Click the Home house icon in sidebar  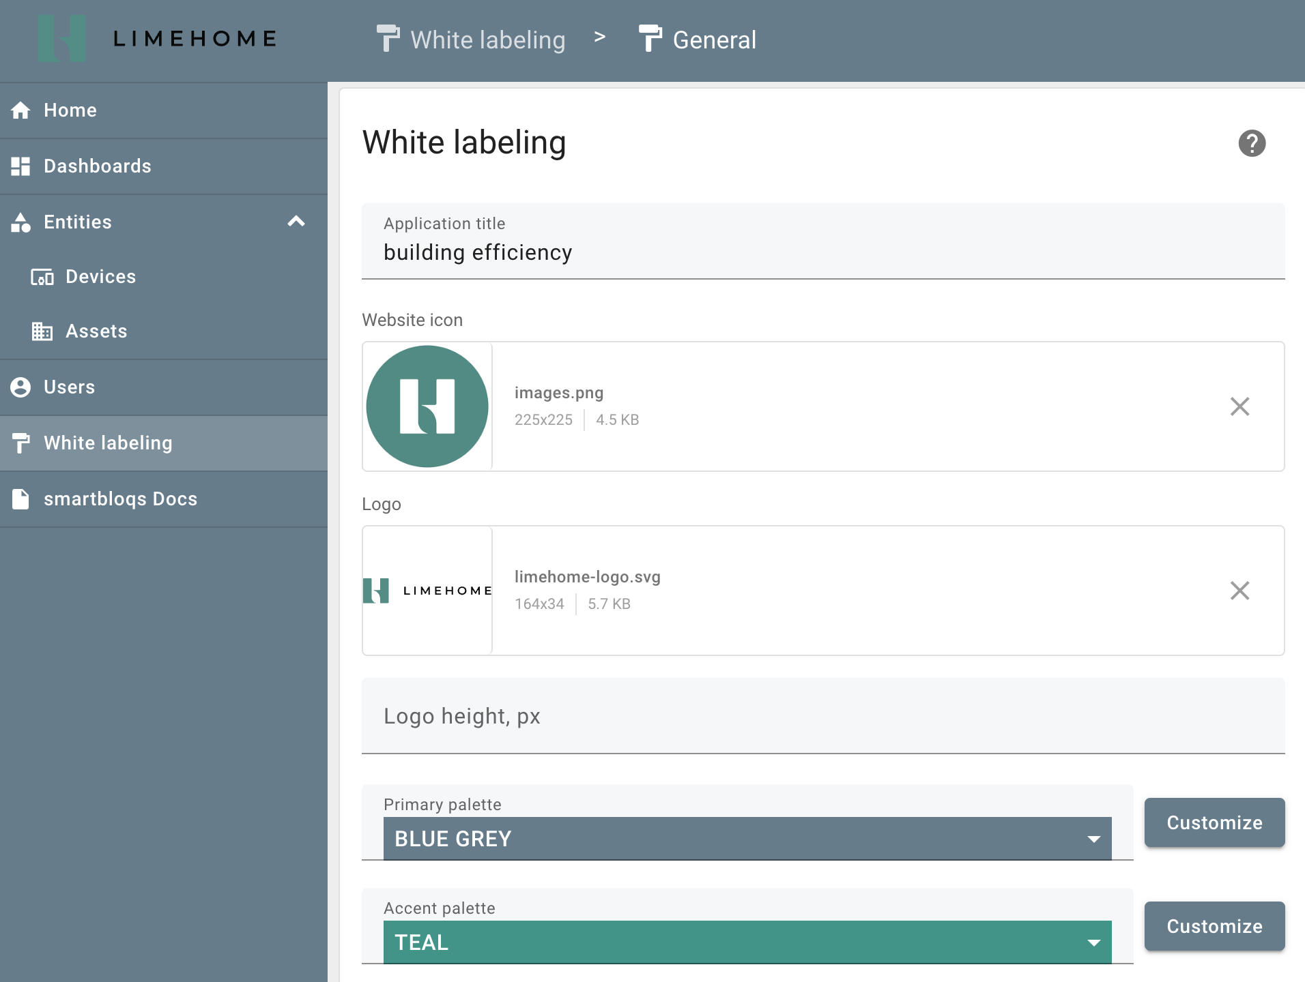20,110
